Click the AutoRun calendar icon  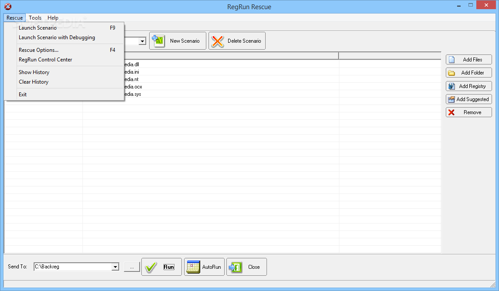[193, 267]
